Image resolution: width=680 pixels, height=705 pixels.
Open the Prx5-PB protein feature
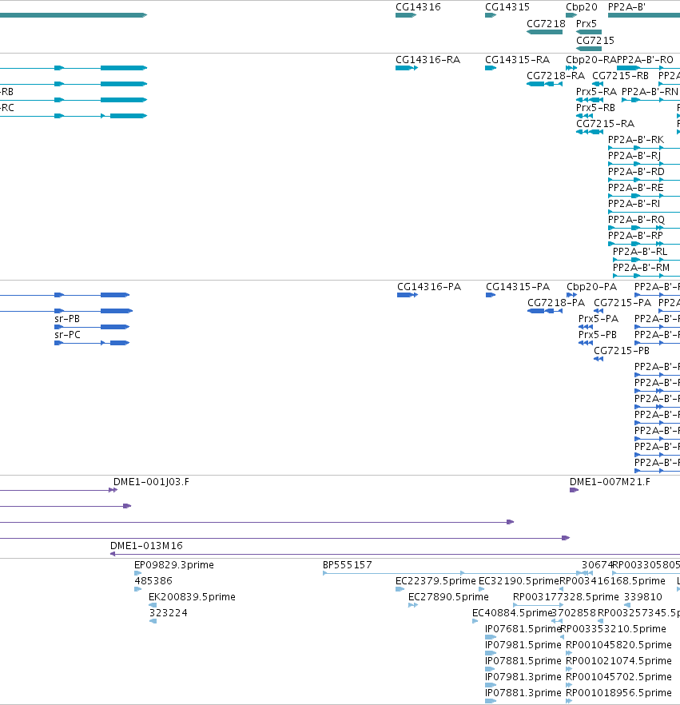(x=586, y=343)
